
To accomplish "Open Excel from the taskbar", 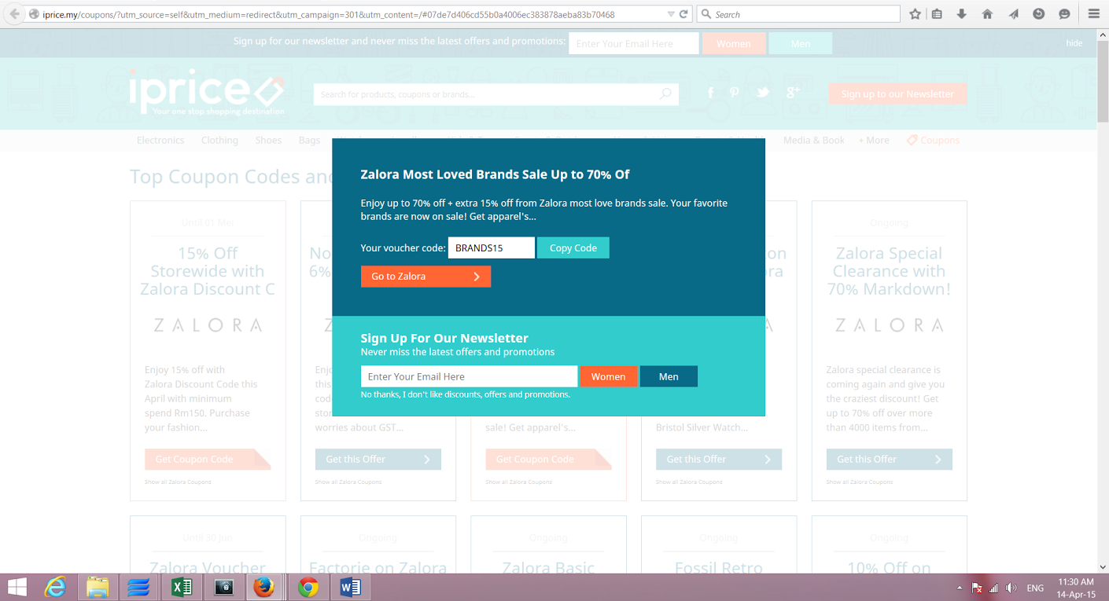I will point(182,587).
